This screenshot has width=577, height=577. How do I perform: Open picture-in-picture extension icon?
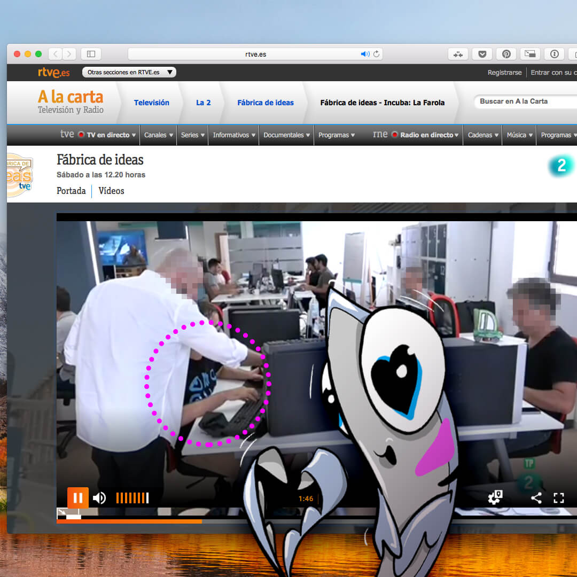point(530,54)
